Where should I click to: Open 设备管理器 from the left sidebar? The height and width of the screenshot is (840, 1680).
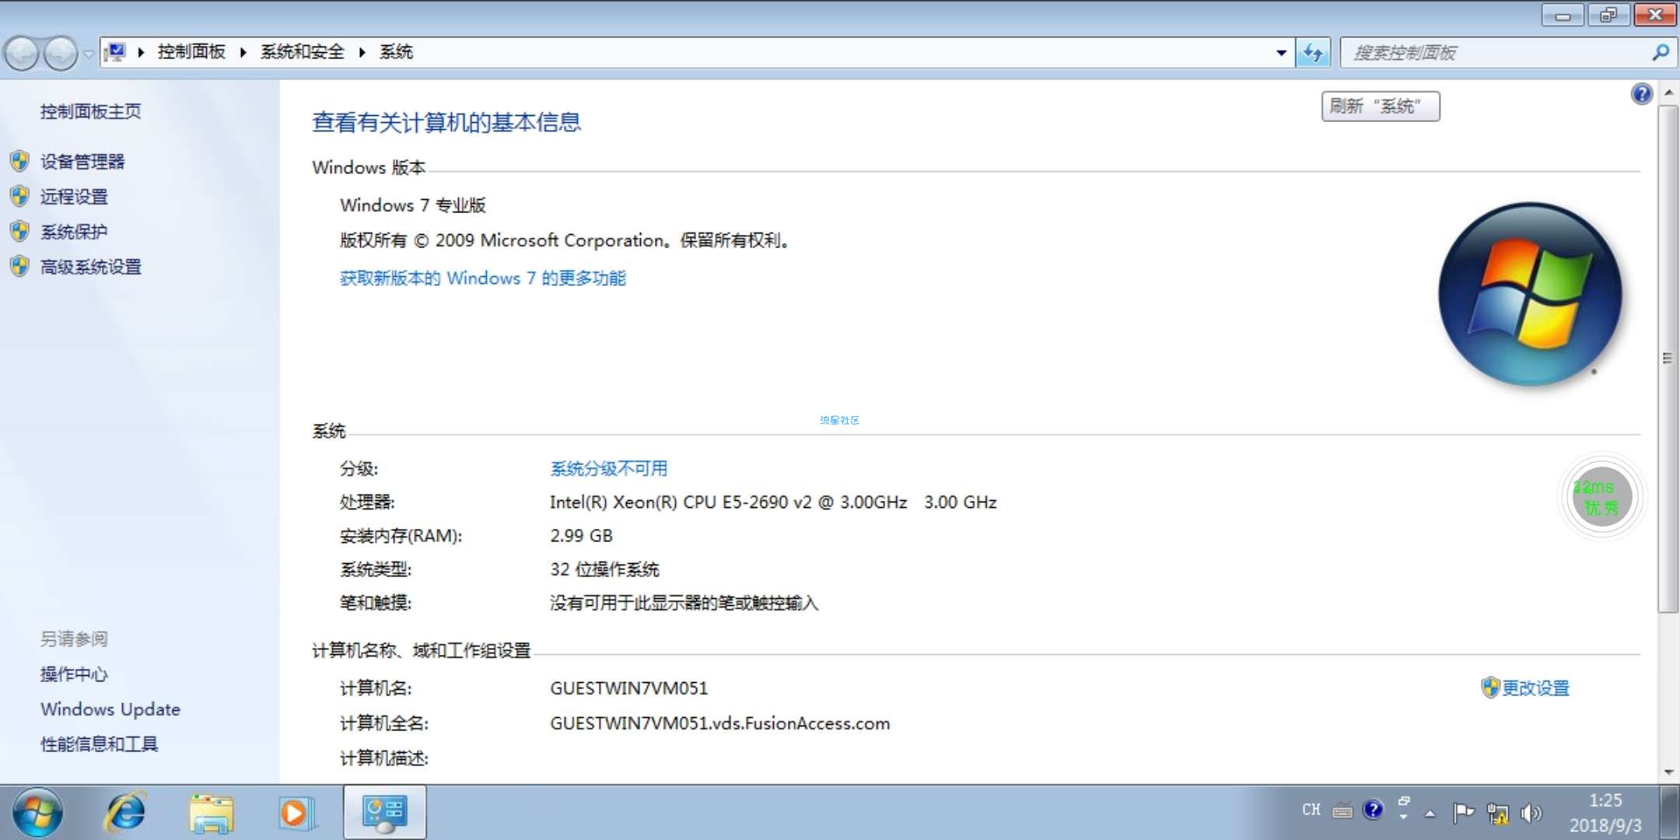(82, 162)
